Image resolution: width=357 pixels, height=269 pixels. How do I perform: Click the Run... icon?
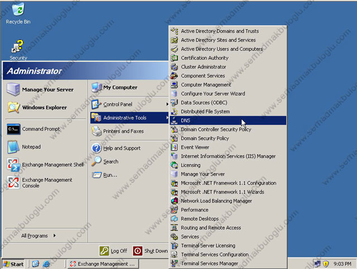click(97, 175)
